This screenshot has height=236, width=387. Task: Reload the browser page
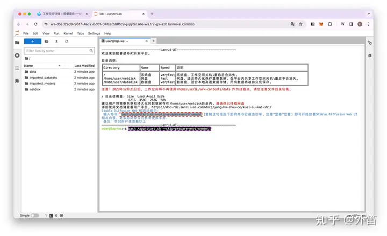[36, 24]
